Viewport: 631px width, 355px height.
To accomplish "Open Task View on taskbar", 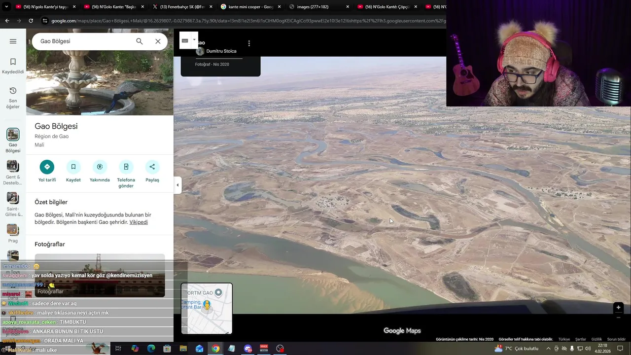I will point(118,349).
